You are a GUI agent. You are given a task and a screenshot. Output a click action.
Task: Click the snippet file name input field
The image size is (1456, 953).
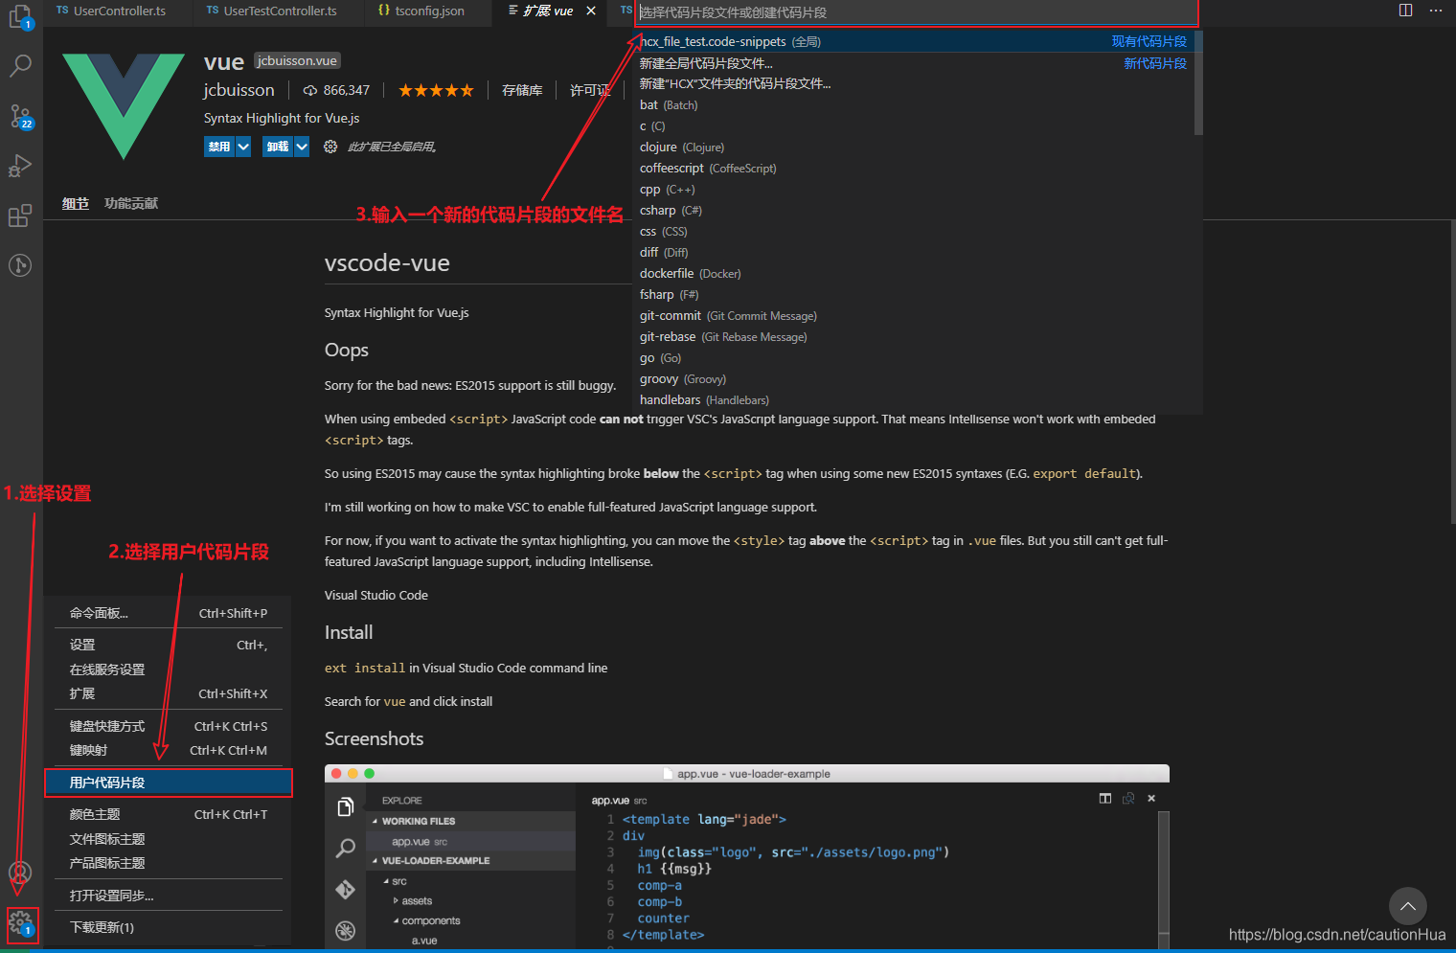(917, 12)
